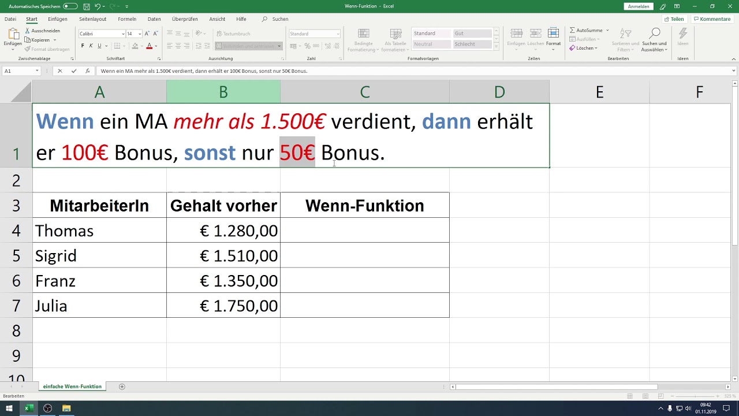Click the percent style icon
Image resolution: width=739 pixels, height=416 pixels.
307,46
